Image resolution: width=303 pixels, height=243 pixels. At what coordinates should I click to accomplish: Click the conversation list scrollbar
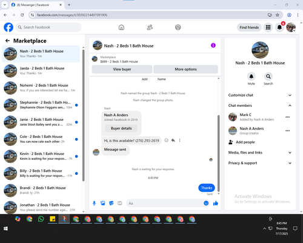point(84,115)
